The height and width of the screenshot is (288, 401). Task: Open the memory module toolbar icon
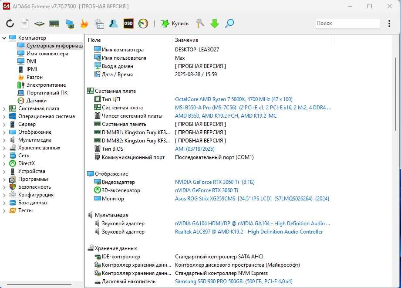pos(54,24)
